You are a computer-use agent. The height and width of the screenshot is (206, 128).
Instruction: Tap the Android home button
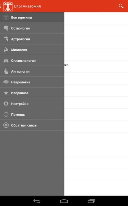pos(64,201)
